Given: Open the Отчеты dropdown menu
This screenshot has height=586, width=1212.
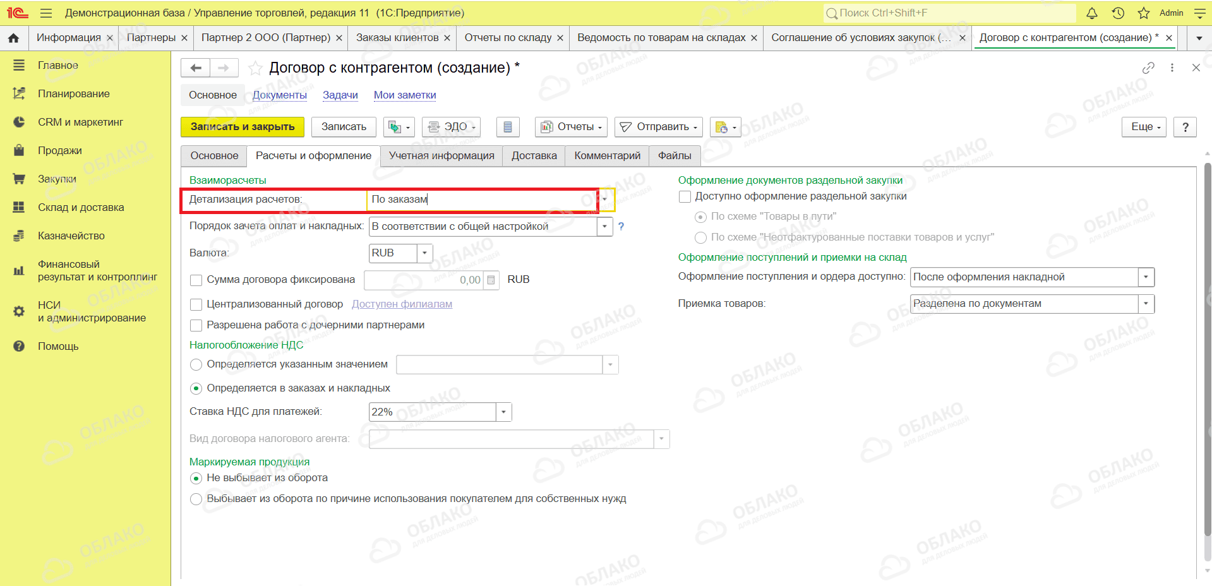Looking at the screenshot, I should 572,127.
